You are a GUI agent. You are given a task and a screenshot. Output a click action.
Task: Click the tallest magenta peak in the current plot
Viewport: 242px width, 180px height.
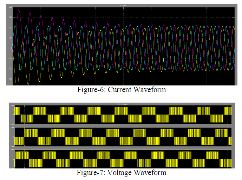pos(19,10)
